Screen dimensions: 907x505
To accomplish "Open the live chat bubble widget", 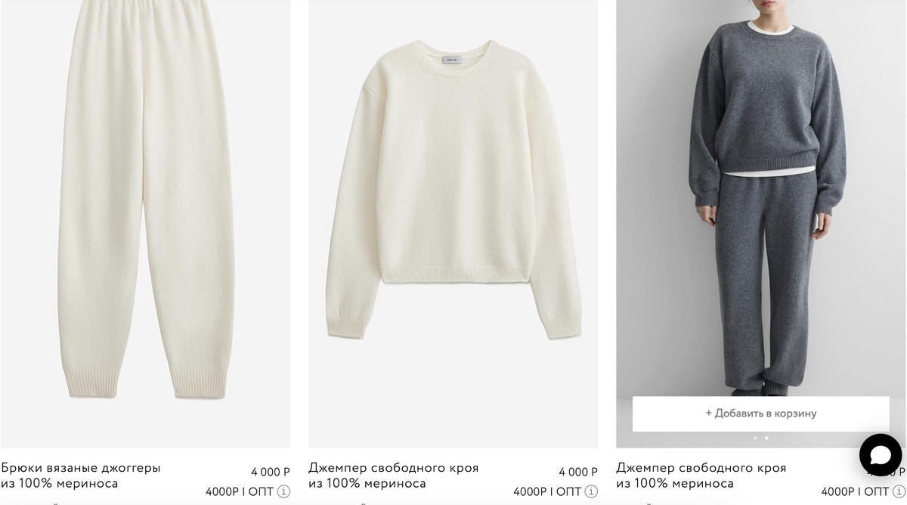I will (x=881, y=455).
